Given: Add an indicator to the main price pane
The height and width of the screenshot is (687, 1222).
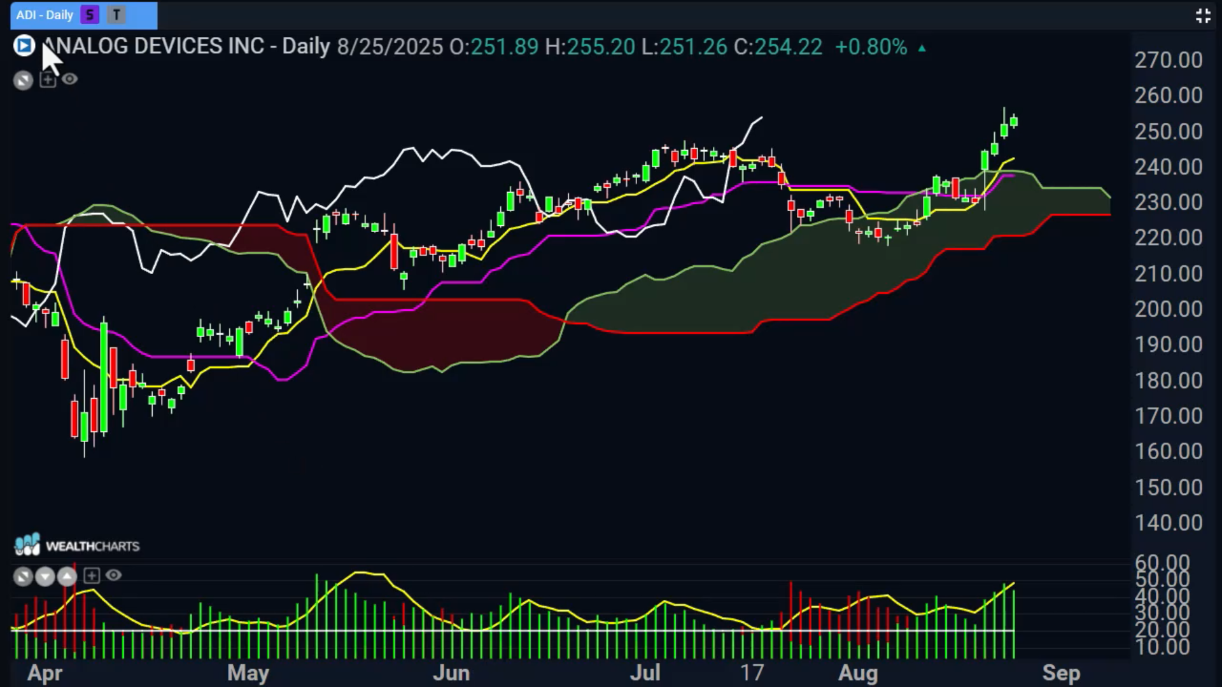Looking at the screenshot, I should click(48, 80).
